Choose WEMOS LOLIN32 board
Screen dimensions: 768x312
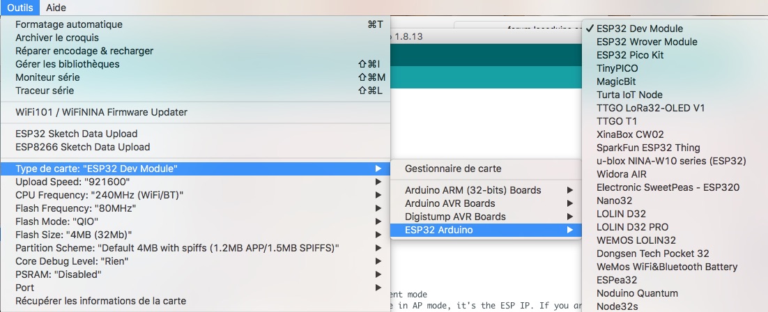coord(675,240)
